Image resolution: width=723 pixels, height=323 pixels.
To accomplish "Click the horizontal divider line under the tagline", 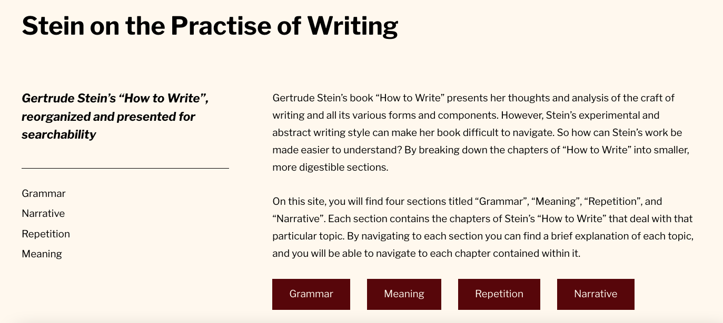I will tap(125, 169).
